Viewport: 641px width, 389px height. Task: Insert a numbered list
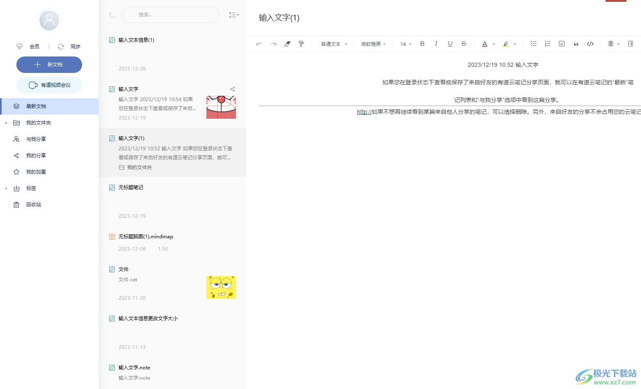(x=547, y=44)
